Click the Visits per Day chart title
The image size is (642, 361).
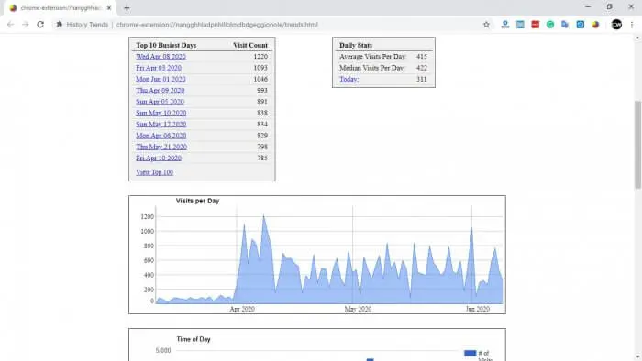point(197,201)
